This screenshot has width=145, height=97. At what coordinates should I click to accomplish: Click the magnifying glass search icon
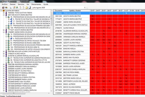[10, 8]
